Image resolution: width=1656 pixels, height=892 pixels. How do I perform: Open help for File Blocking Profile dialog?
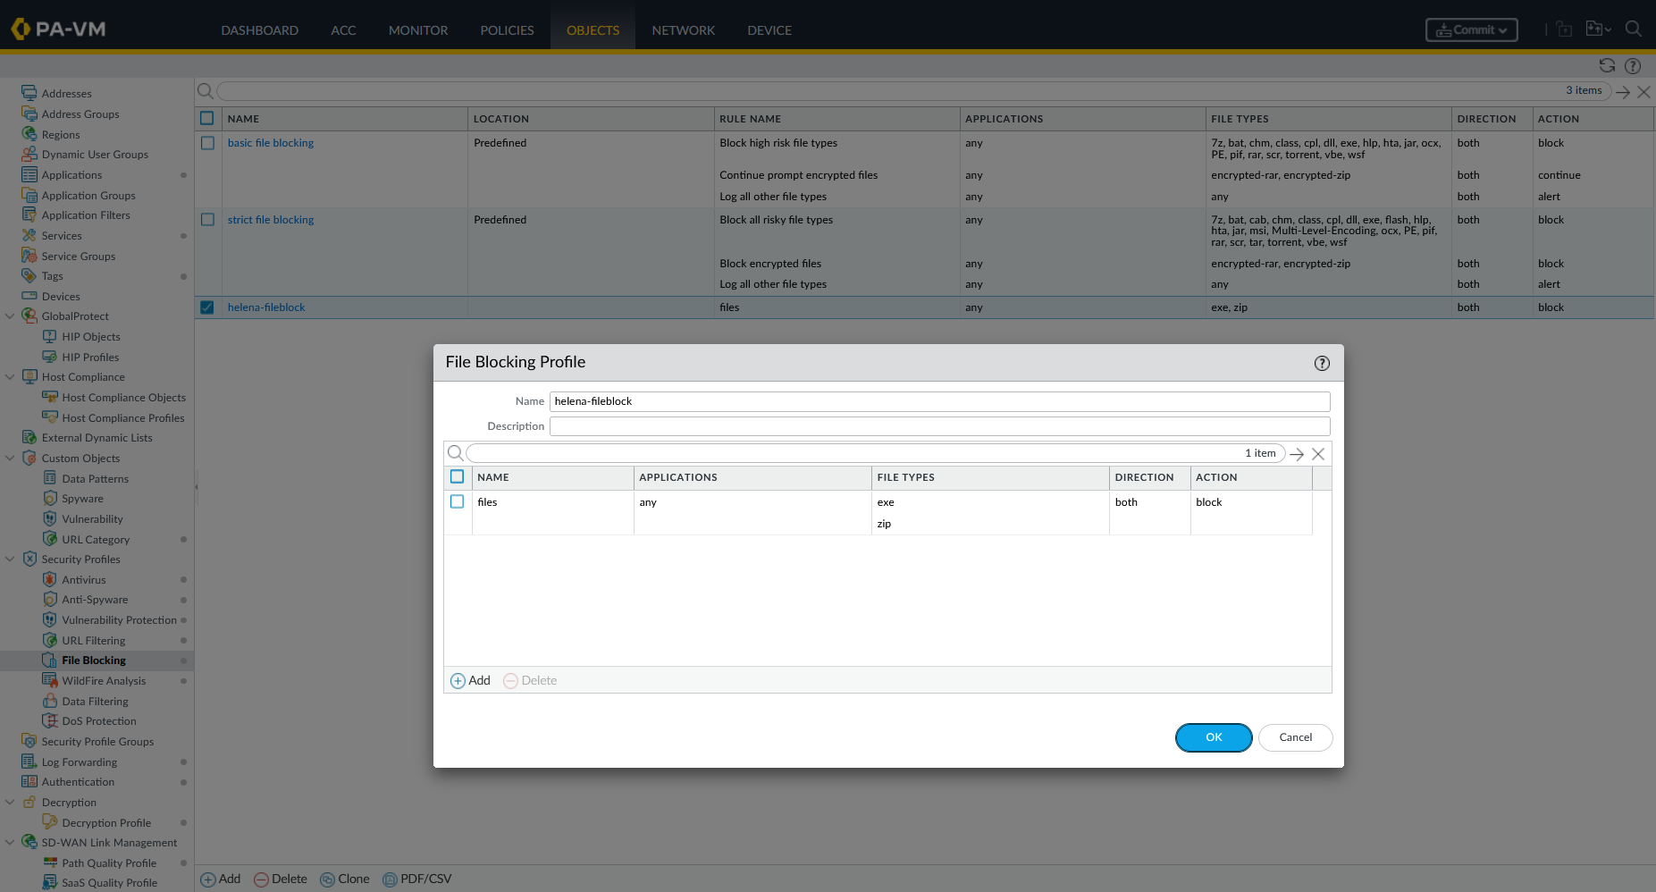pyautogui.click(x=1322, y=363)
